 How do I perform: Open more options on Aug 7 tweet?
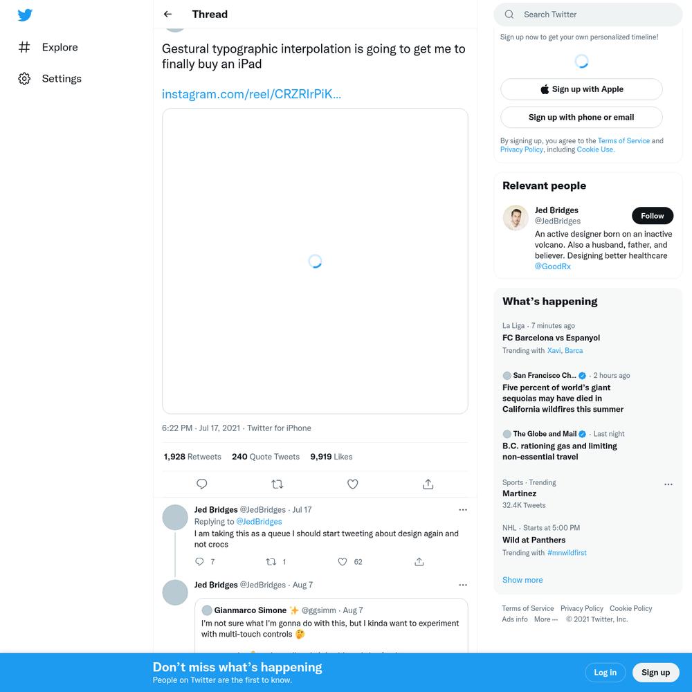click(x=462, y=585)
